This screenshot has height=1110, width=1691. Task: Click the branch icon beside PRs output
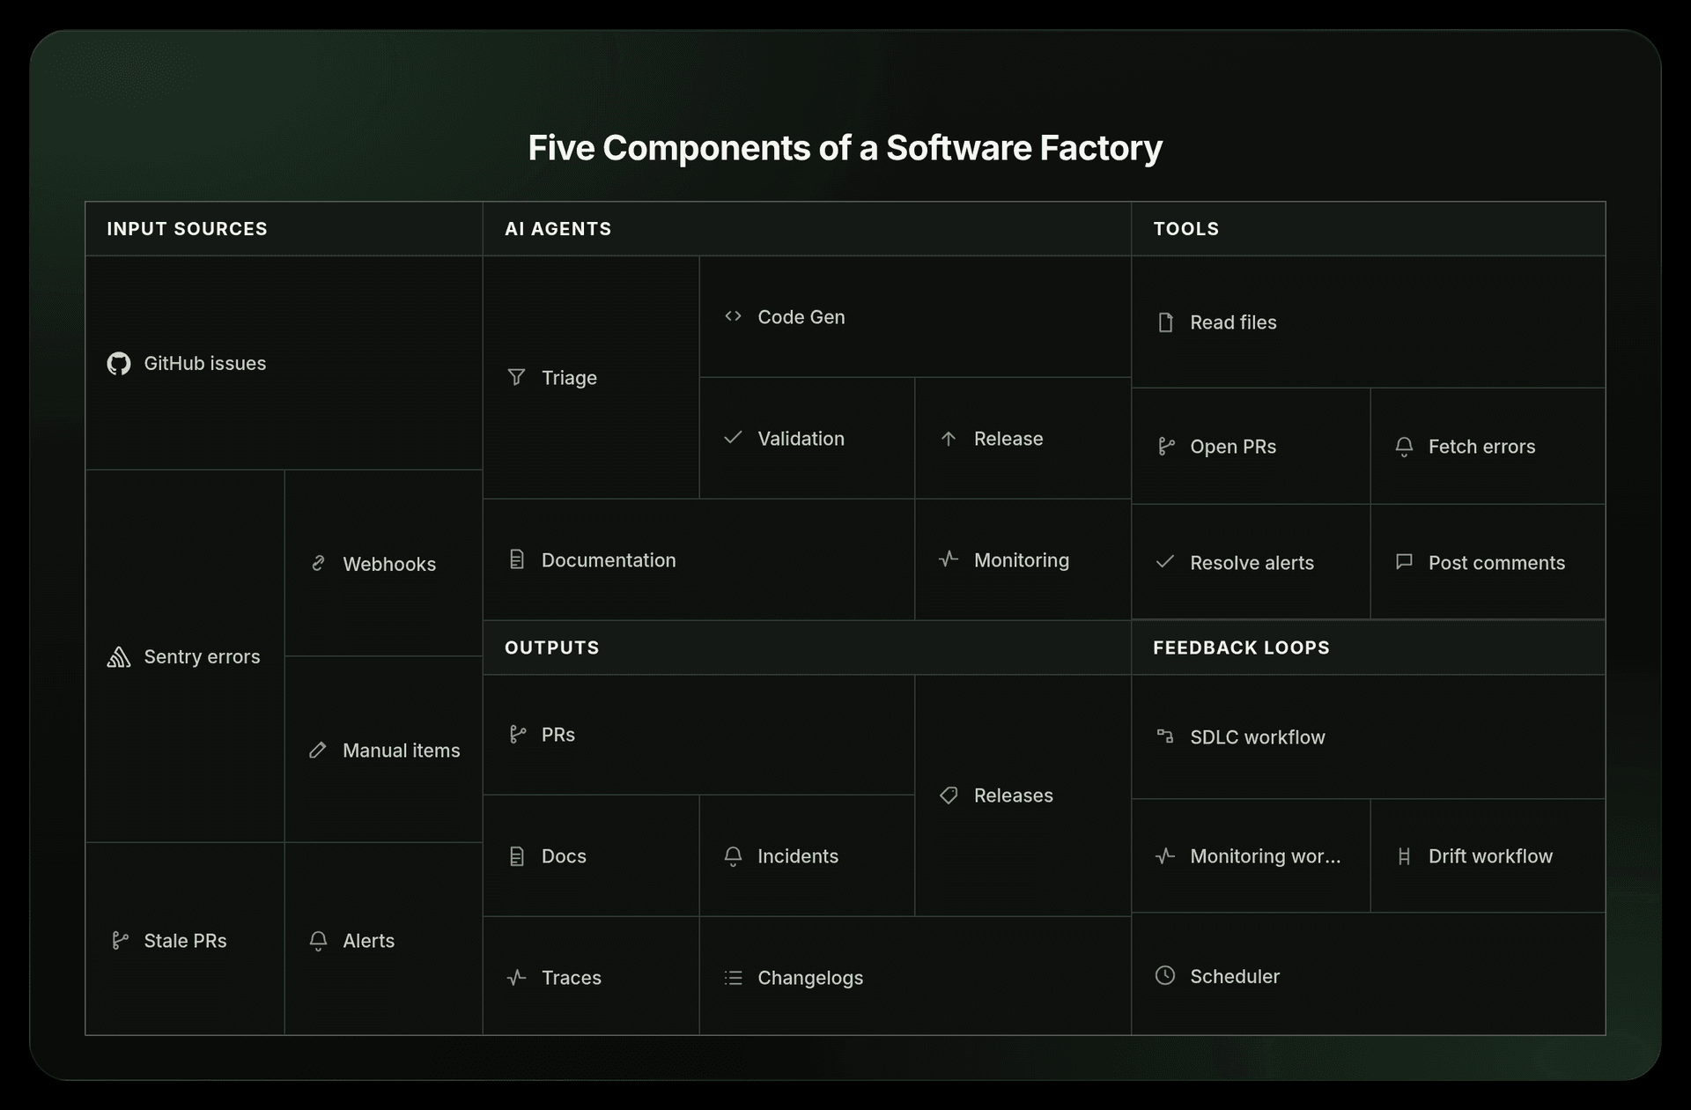click(517, 735)
